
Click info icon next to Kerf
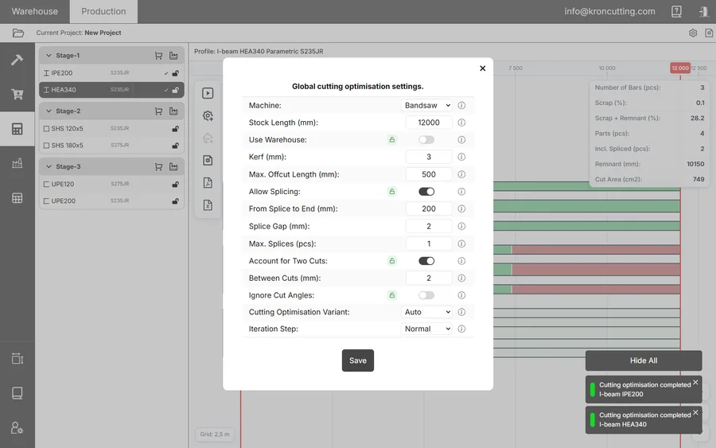(461, 157)
